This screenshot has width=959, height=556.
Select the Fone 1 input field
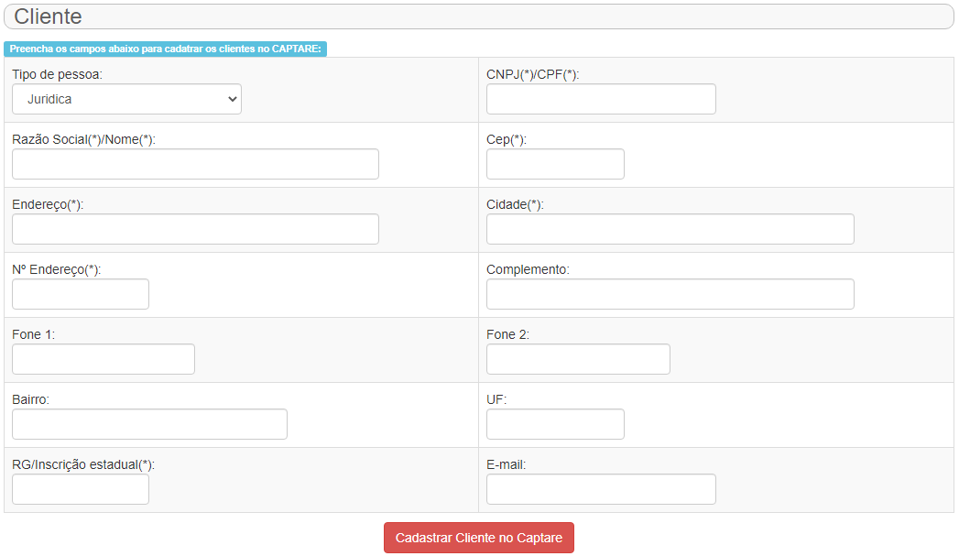104,359
